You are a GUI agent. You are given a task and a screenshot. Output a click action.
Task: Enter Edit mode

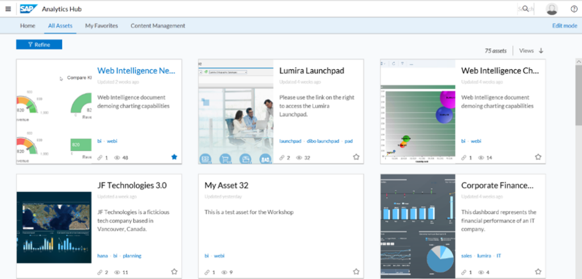coord(564,26)
